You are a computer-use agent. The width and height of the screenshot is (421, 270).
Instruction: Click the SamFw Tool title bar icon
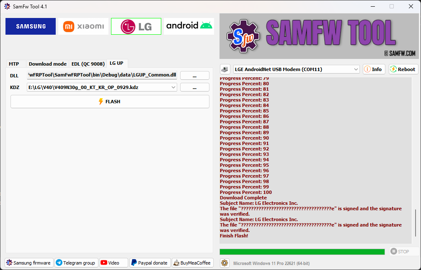click(7, 6)
